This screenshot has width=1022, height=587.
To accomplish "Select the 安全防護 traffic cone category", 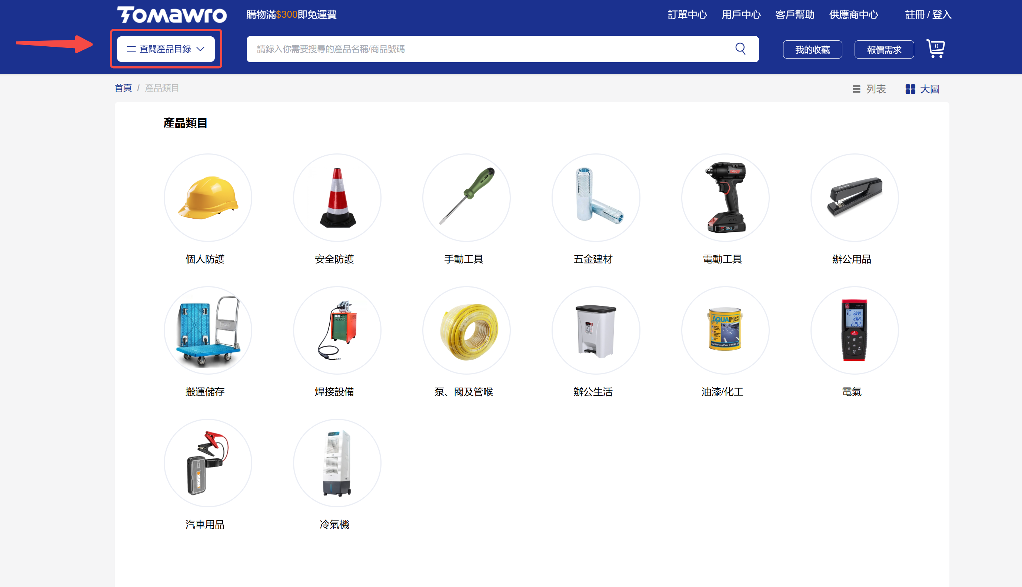I will (x=337, y=198).
